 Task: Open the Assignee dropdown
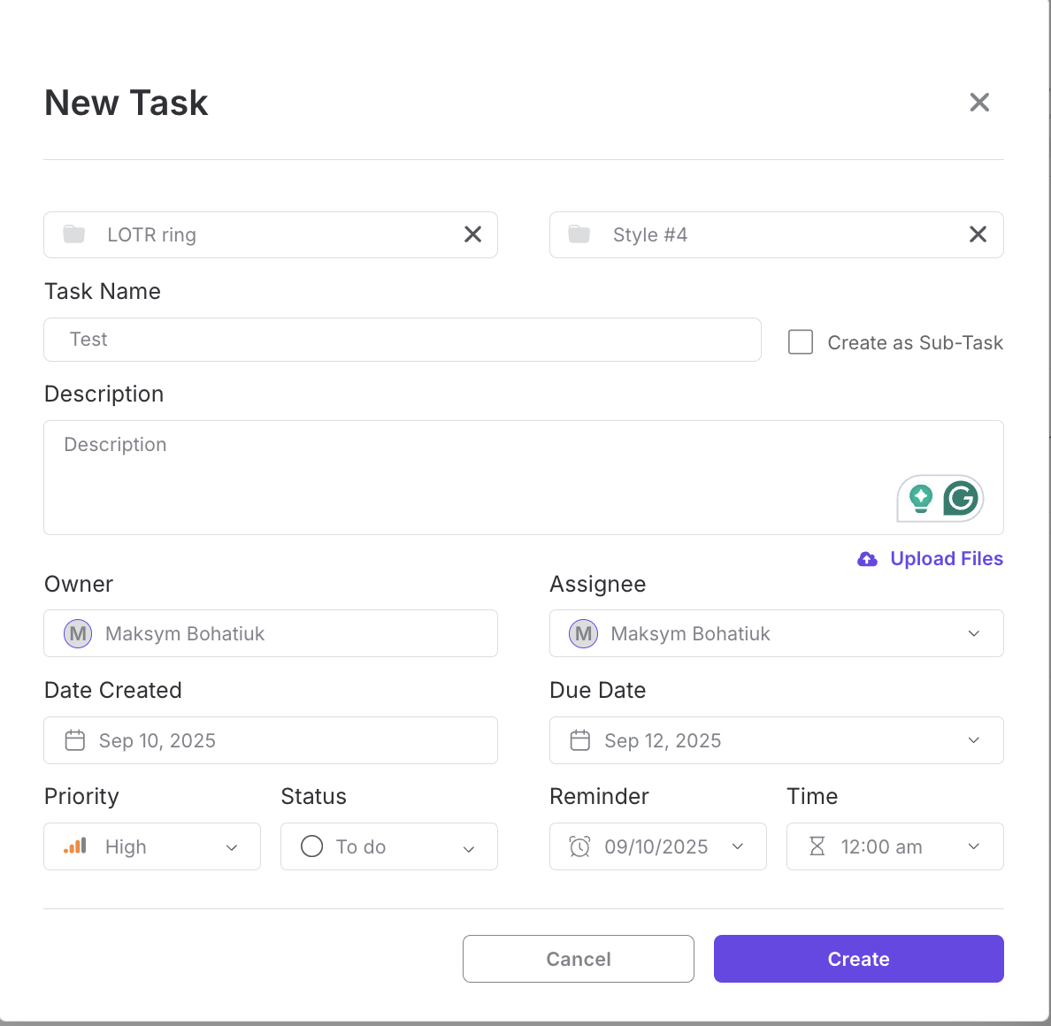tap(973, 633)
